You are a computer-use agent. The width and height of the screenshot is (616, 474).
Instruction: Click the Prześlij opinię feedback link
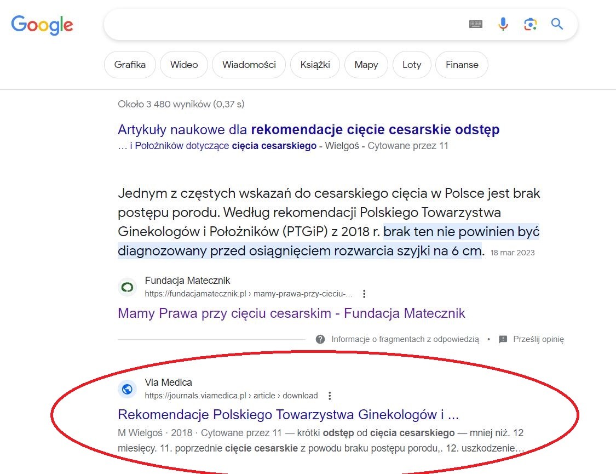click(538, 339)
